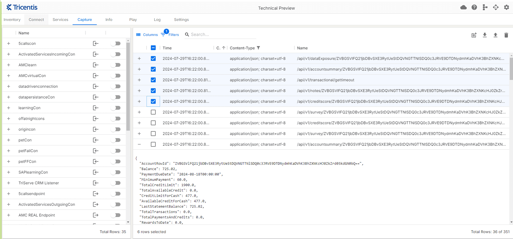The height and width of the screenshot is (239, 513).
Task: Click the Content-Type column filter funnel icon
Action: point(258,48)
